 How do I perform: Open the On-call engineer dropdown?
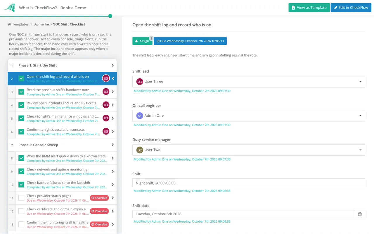tap(249, 116)
